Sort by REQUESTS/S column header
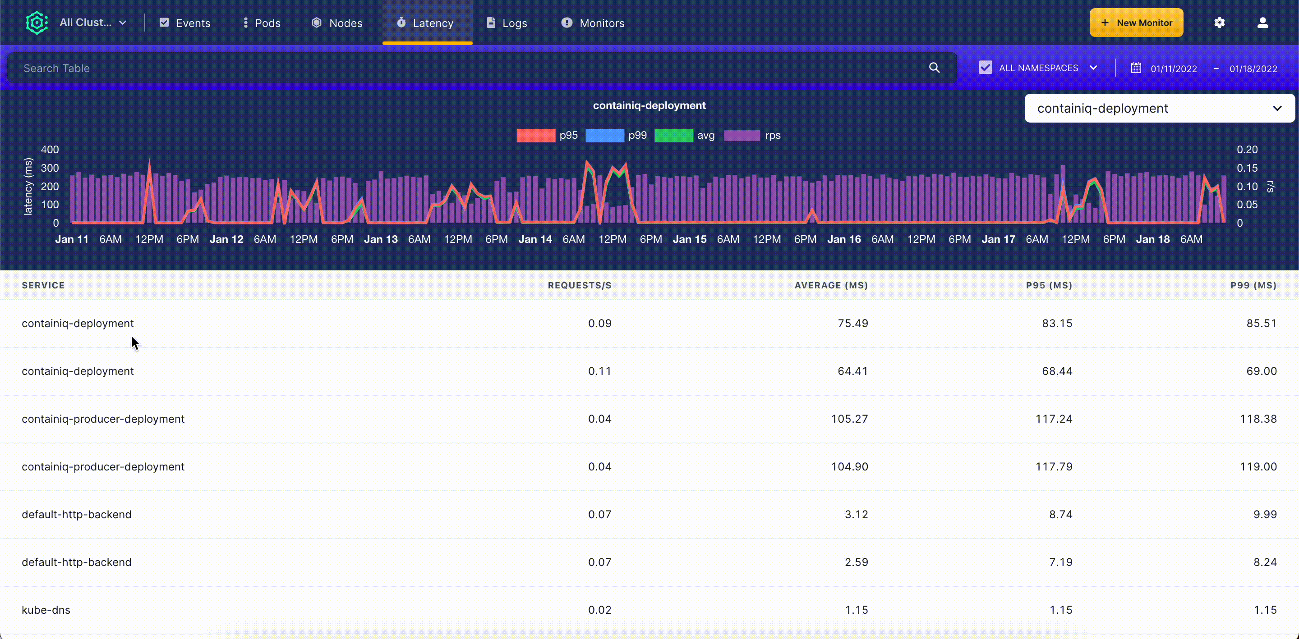This screenshot has height=639, width=1299. [580, 285]
